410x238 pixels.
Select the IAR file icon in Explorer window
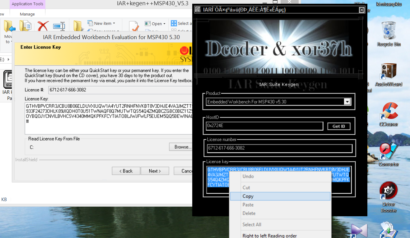pos(8,79)
